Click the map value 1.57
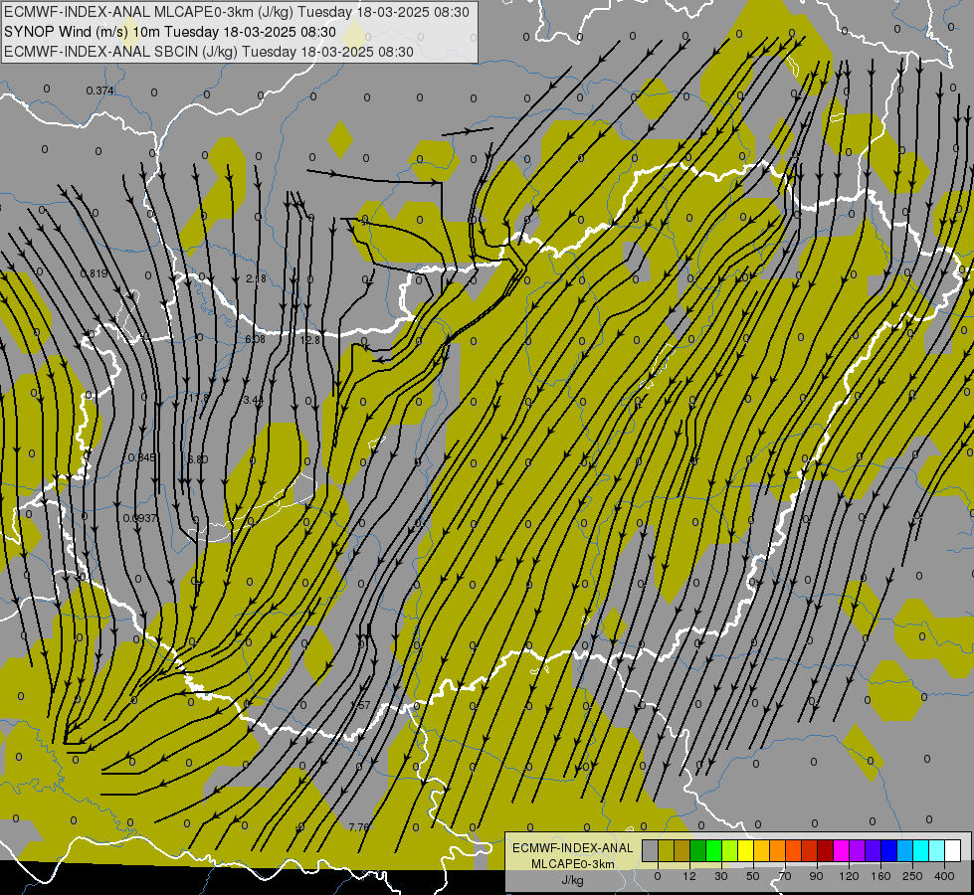 point(360,705)
